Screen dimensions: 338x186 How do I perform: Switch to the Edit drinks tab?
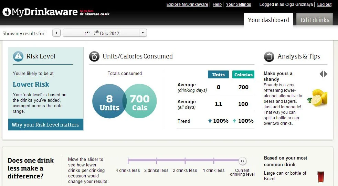point(315,20)
